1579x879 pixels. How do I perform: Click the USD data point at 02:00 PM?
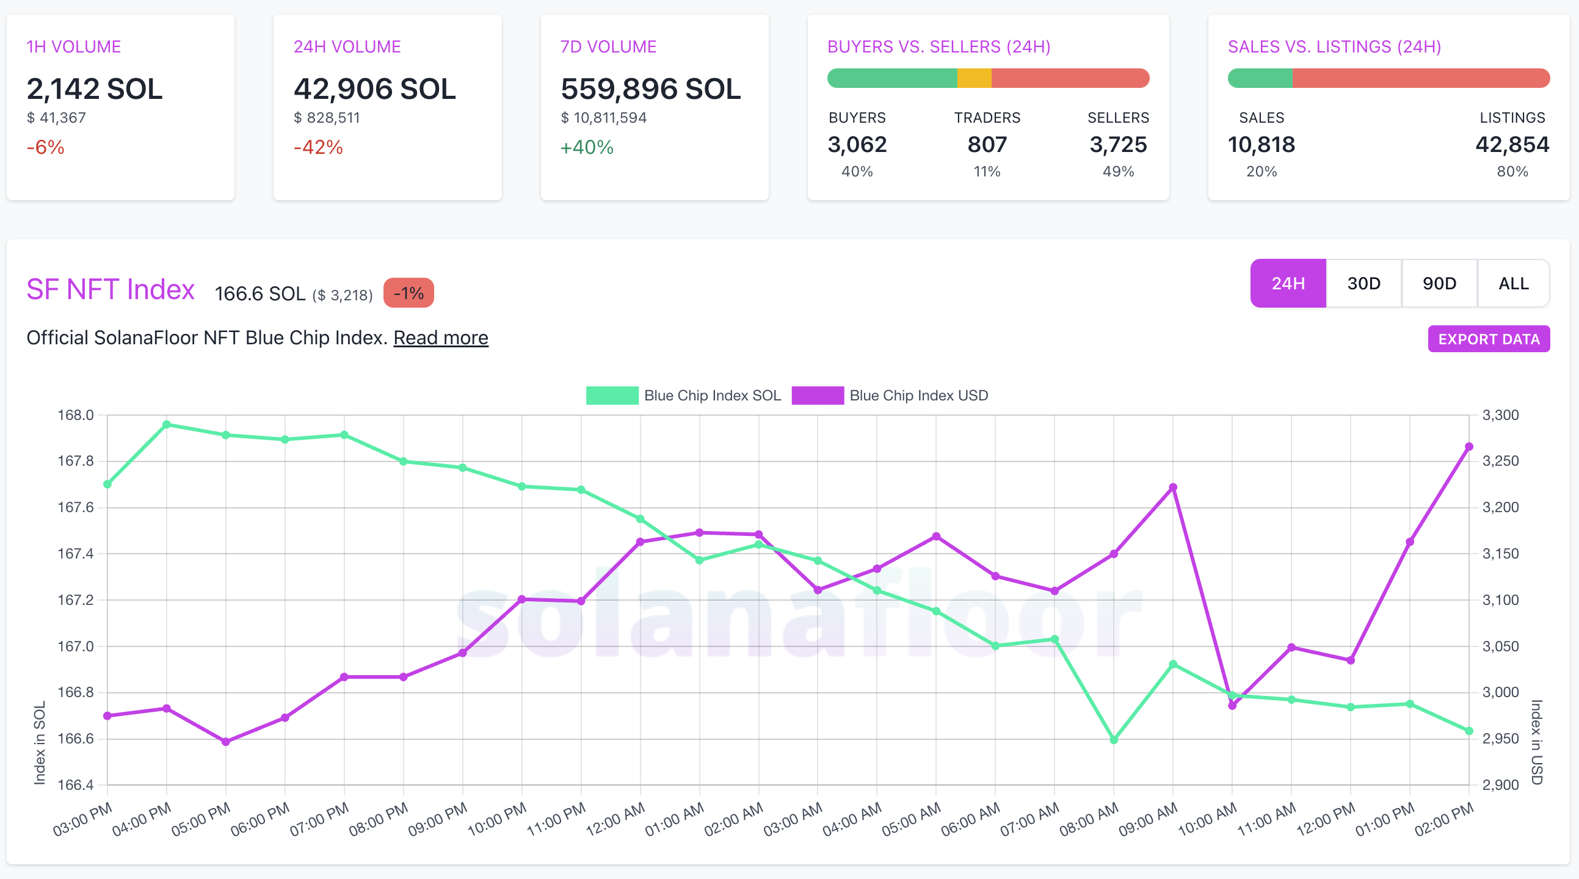[1468, 447]
